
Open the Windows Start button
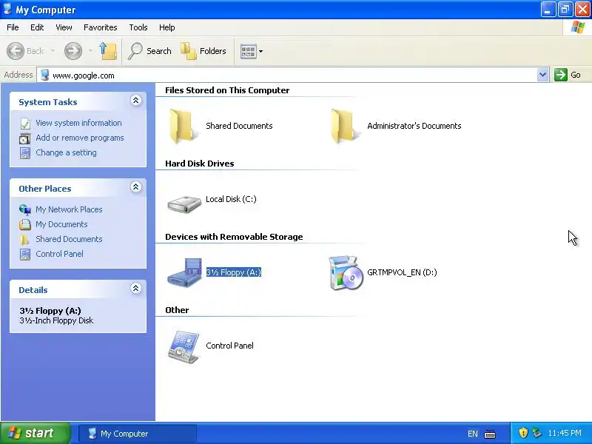[35, 433]
